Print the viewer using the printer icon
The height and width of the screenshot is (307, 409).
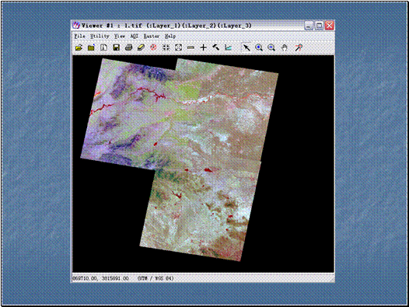tap(128, 47)
